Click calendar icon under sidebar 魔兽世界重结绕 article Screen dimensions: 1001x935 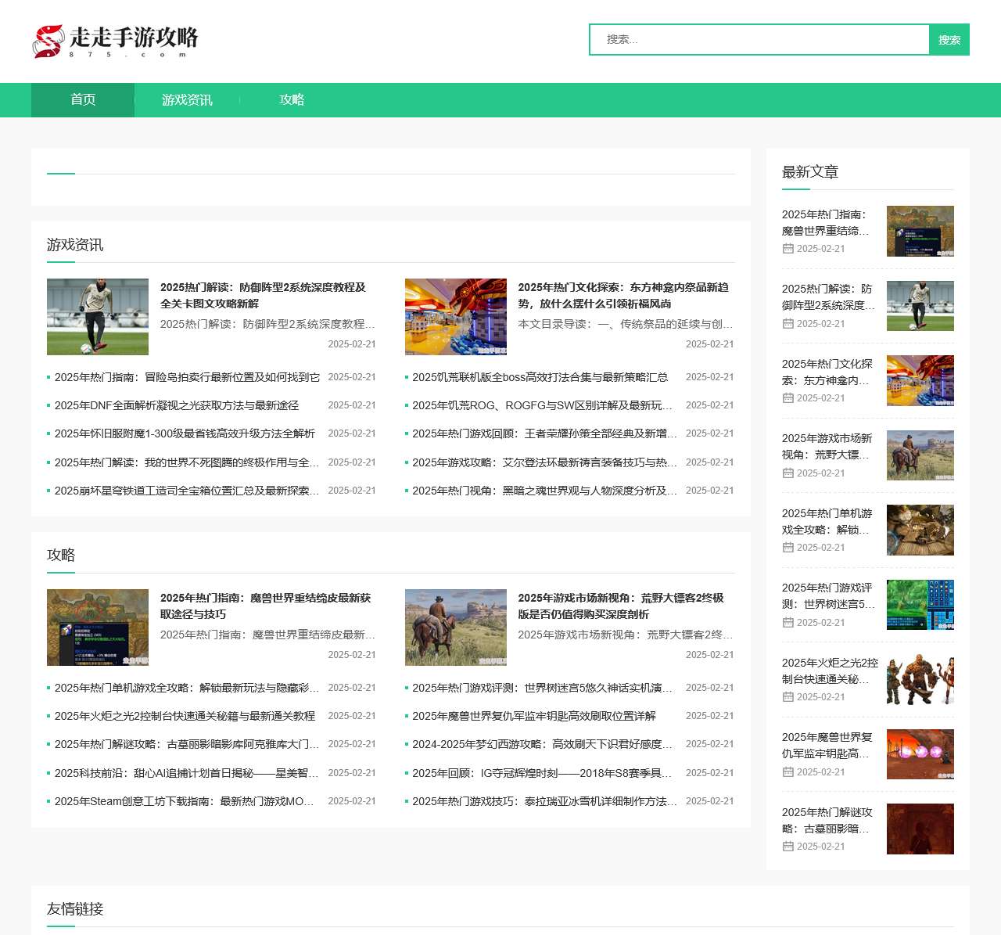[788, 249]
